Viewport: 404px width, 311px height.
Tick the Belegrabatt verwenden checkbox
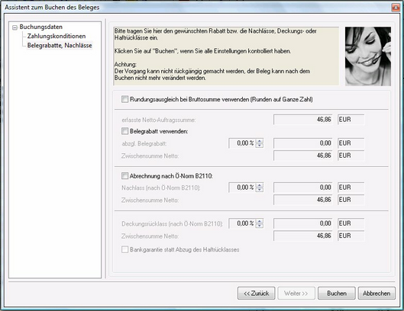click(x=124, y=131)
